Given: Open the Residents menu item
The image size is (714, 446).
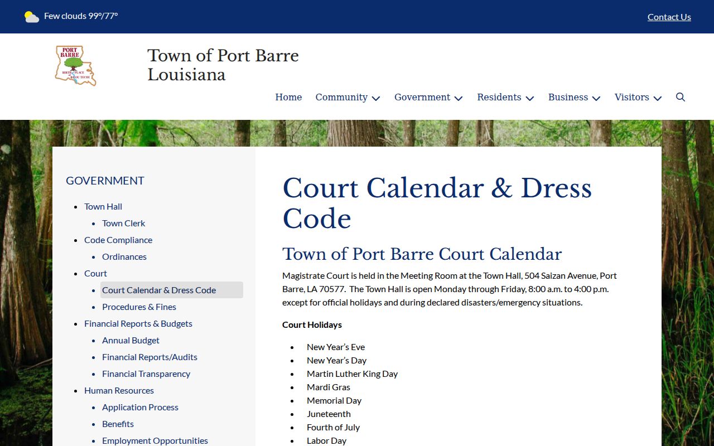Looking at the screenshot, I should [x=499, y=97].
